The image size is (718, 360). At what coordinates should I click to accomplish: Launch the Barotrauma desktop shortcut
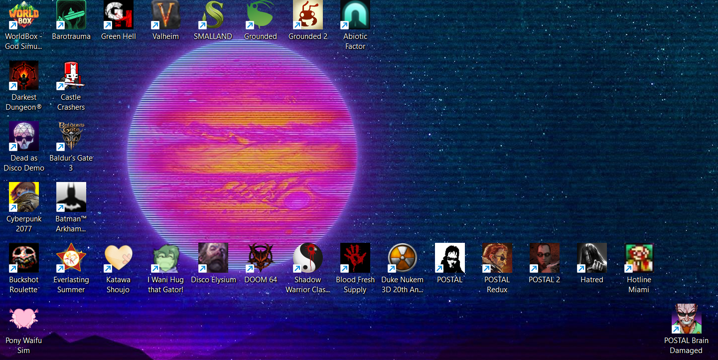[71, 15]
